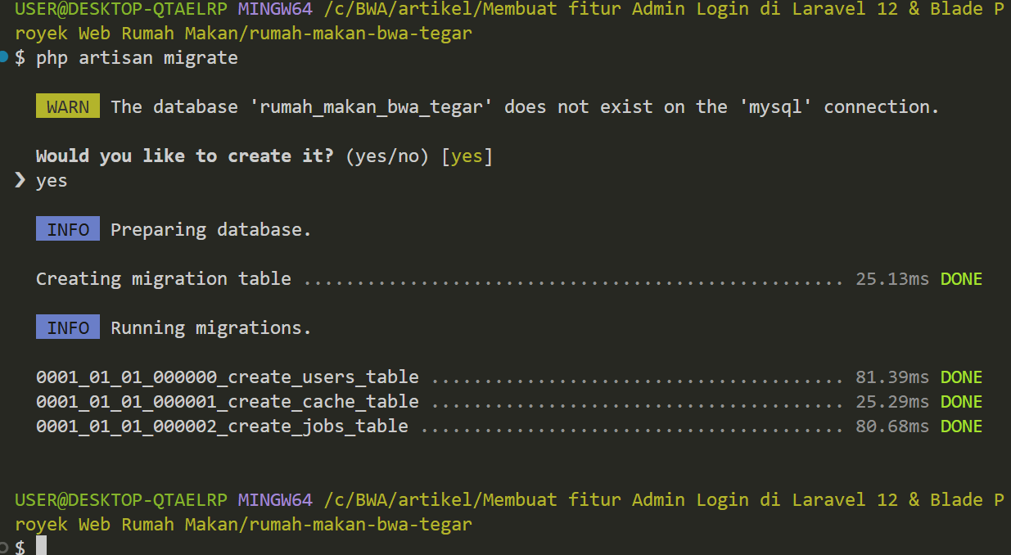The width and height of the screenshot is (1011, 555).
Task: Click the bracketed [yes] default option
Action: 467,156
